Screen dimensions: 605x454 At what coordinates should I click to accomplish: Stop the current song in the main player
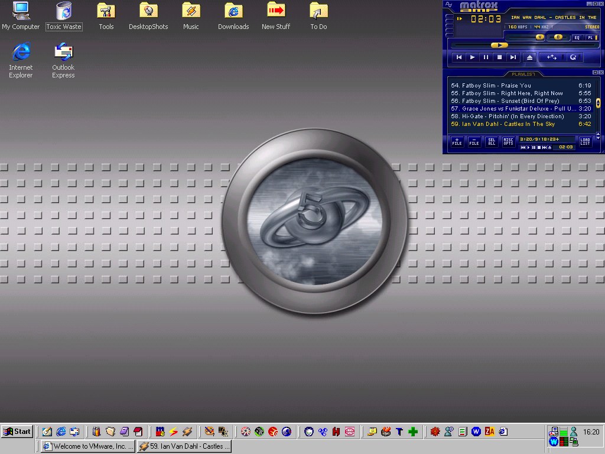tap(499, 57)
